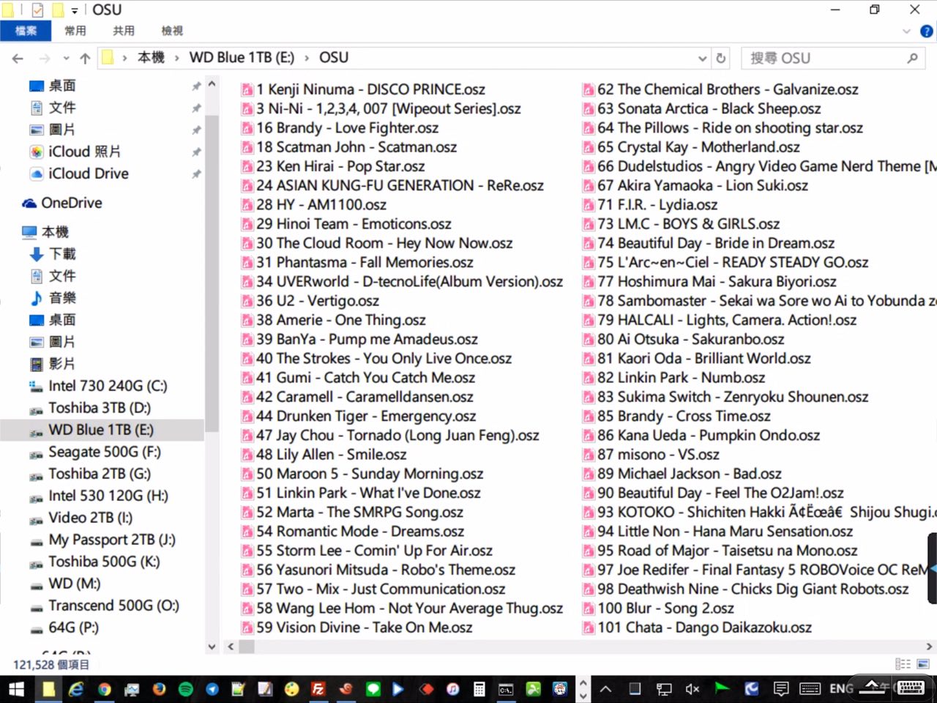The height and width of the screenshot is (703, 937).
Task: Click the Spotify icon in the taskbar
Action: click(x=185, y=689)
